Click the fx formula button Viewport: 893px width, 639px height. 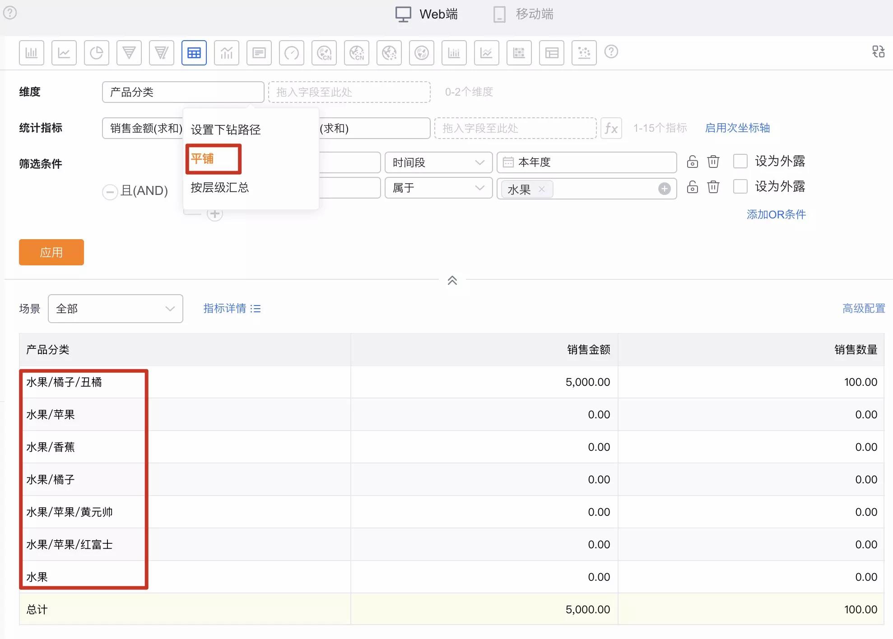[611, 128]
